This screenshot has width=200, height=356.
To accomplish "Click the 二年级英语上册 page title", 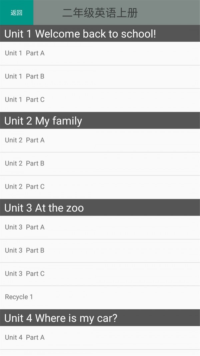I will [100, 13].
